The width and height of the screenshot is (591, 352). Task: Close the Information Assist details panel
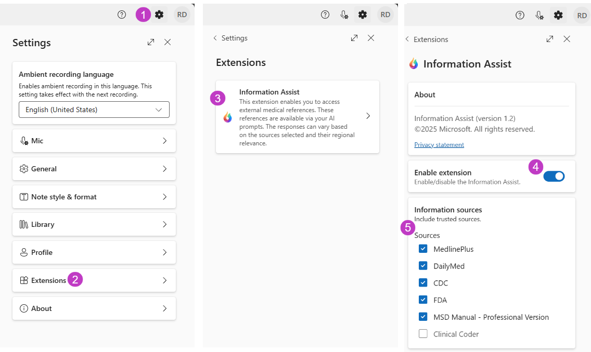click(x=567, y=39)
